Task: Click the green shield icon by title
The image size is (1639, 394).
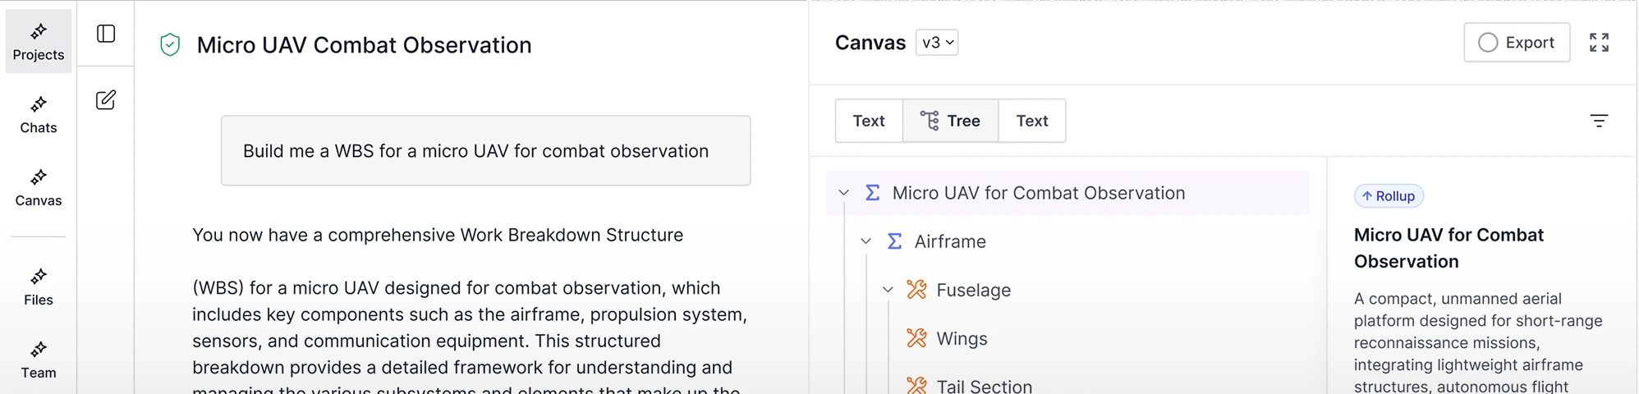Action: tap(170, 45)
